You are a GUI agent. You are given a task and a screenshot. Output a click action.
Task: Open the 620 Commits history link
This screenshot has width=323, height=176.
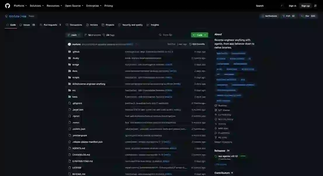pyautogui.click(x=197, y=44)
